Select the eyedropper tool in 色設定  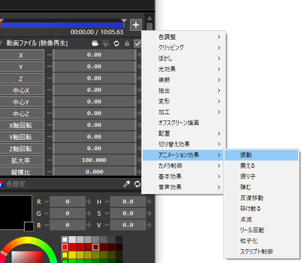127,184
